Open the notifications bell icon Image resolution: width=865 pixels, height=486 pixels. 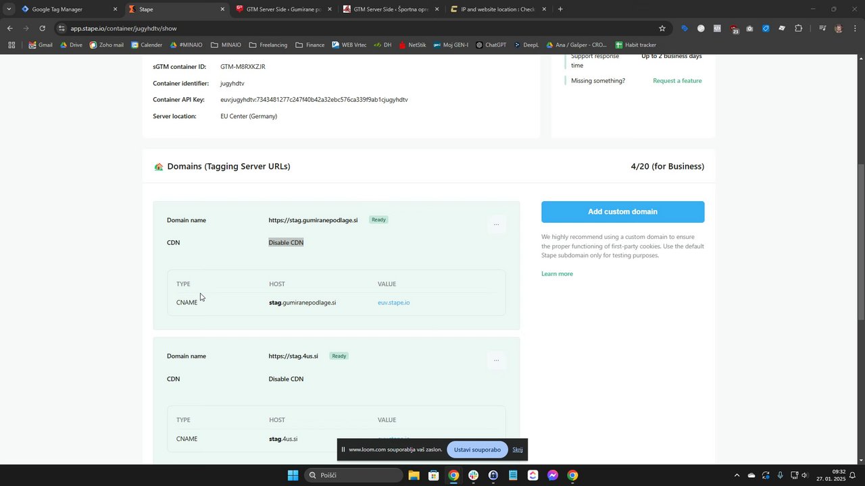point(852,475)
